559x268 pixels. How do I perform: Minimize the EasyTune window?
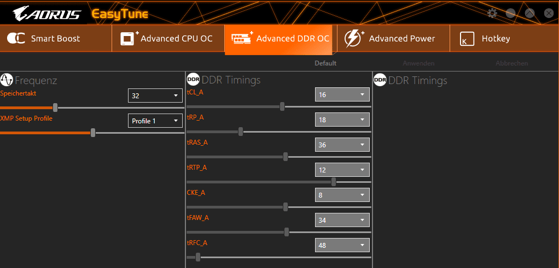click(x=510, y=14)
